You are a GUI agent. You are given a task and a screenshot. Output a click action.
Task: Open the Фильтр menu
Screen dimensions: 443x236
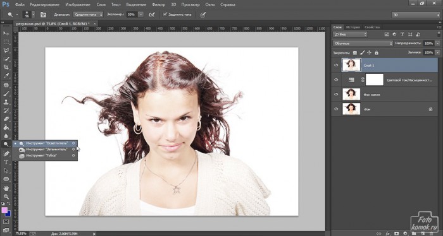point(158,4)
